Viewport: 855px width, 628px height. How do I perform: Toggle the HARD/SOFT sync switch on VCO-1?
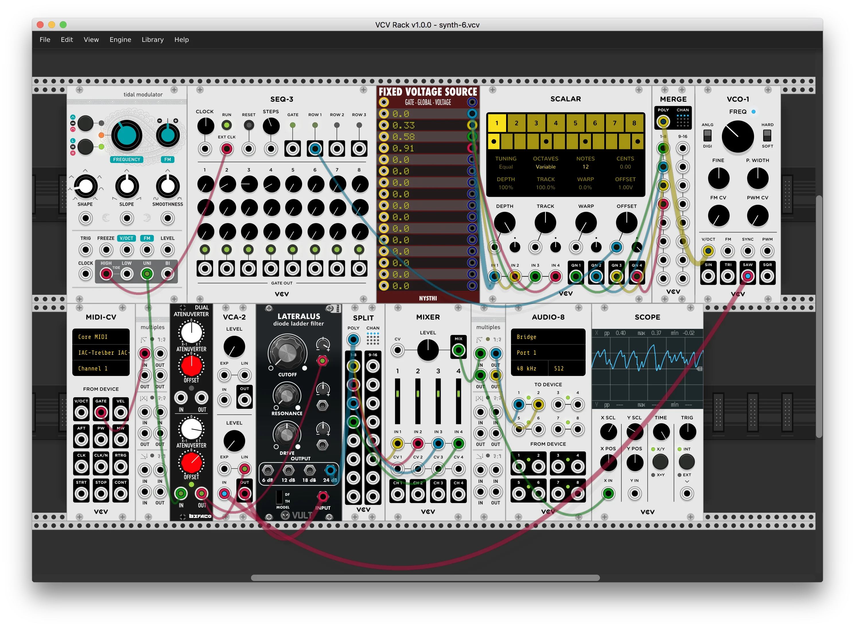(x=767, y=135)
